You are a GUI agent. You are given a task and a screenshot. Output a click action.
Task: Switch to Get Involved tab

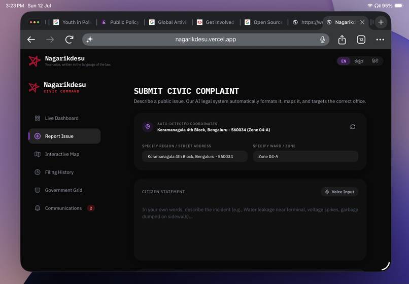pyautogui.click(x=216, y=22)
